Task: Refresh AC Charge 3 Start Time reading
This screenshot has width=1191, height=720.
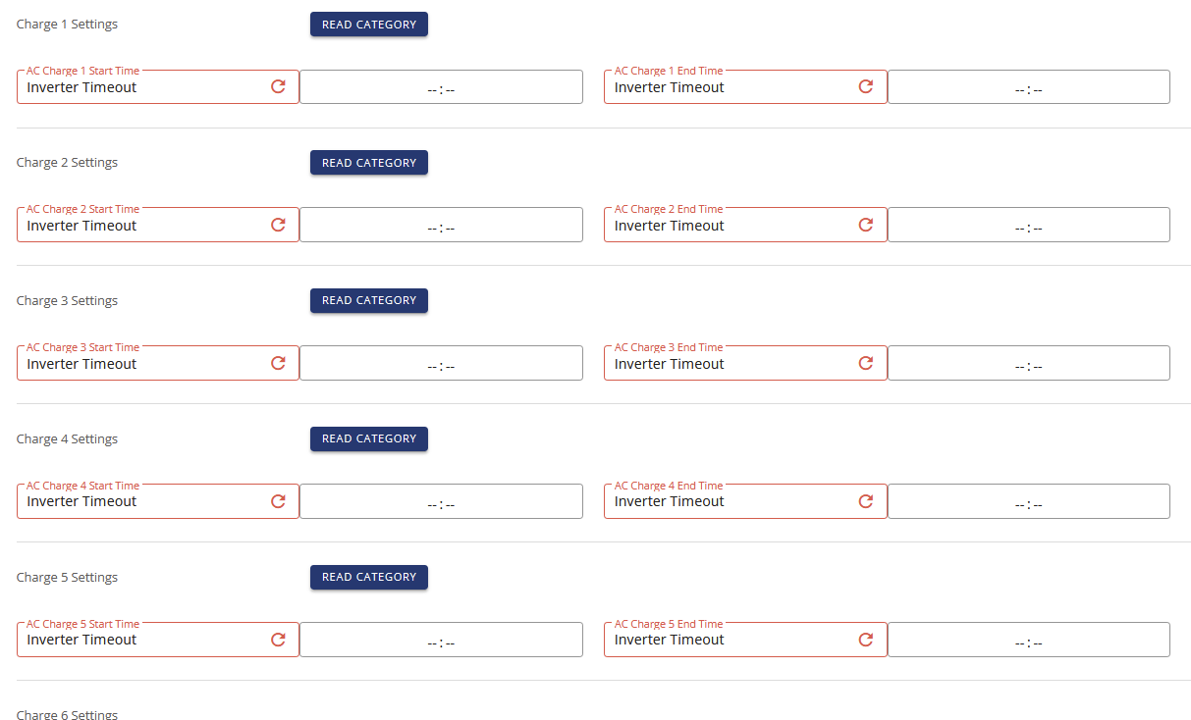Action: click(x=278, y=363)
